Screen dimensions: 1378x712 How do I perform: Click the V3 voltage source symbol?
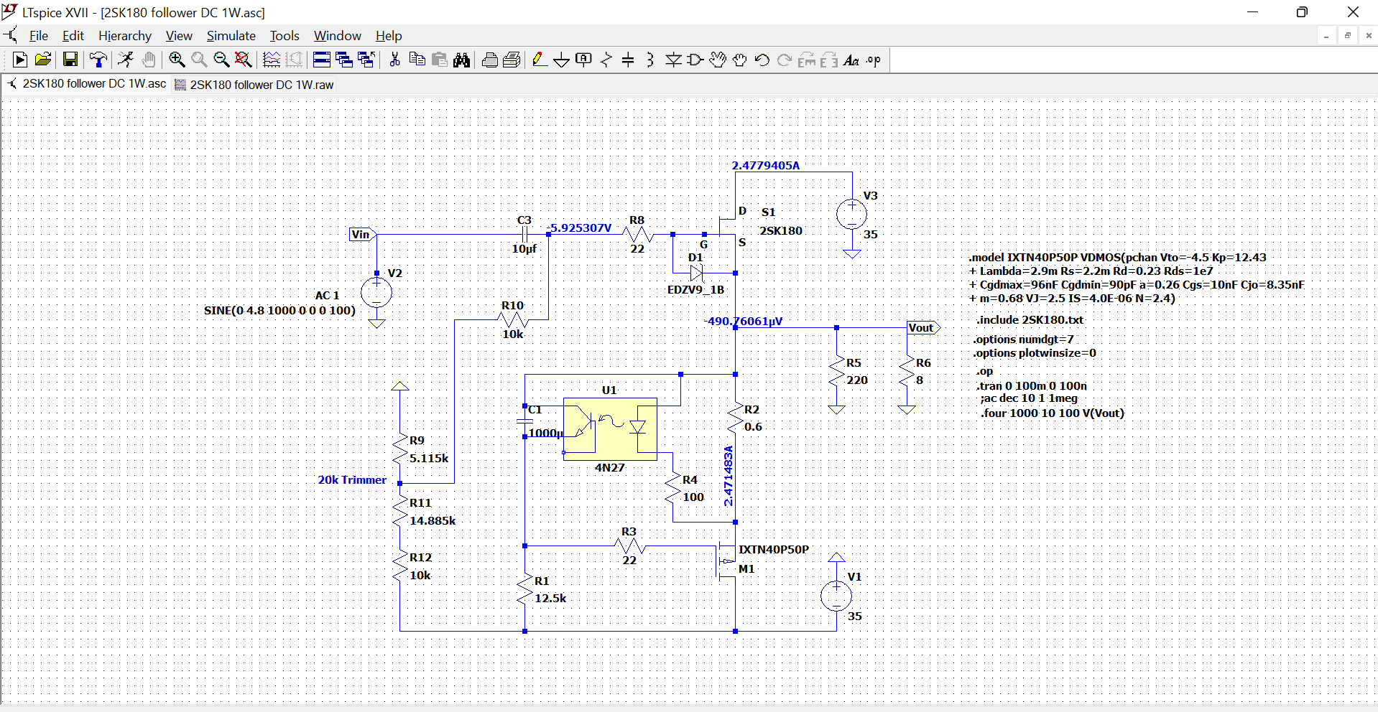coord(852,214)
